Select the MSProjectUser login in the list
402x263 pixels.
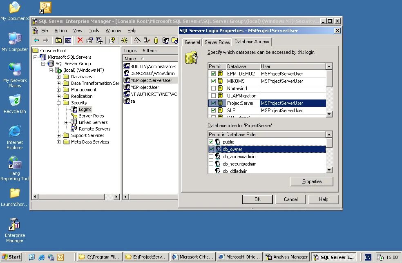pyautogui.click(x=141, y=87)
